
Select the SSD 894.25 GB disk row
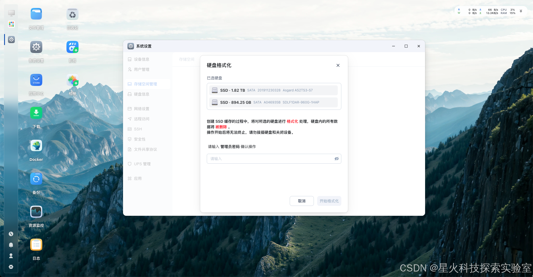pyautogui.click(x=274, y=102)
